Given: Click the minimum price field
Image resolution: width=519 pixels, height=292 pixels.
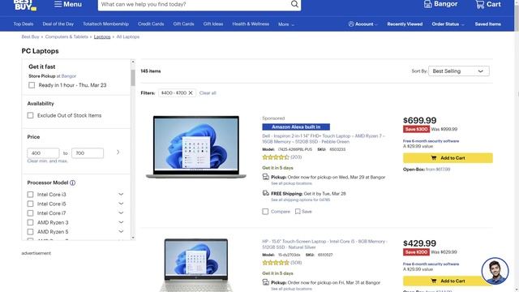Looking at the screenshot, I should pyautogui.click(x=43, y=153).
